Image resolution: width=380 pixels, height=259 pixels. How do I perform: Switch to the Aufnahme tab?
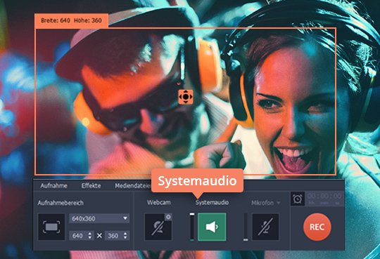pyautogui.click(x=53, y=186)
